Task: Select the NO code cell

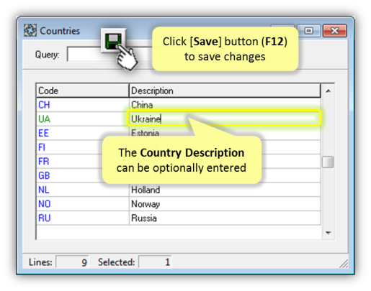Action: click(x=82, y=204)
